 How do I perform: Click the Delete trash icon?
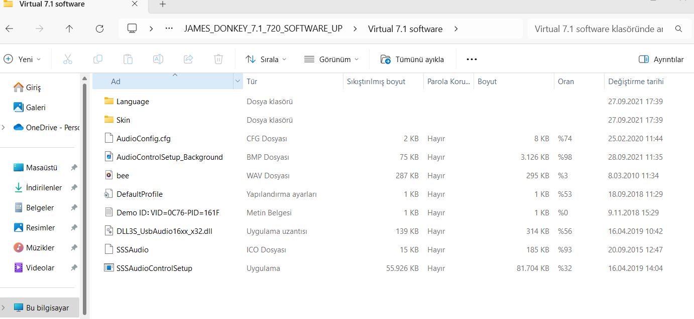pos(218,59)
